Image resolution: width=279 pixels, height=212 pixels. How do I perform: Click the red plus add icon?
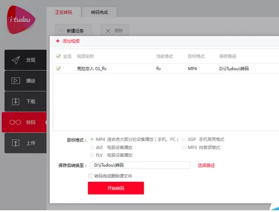[x=58, y=41]
